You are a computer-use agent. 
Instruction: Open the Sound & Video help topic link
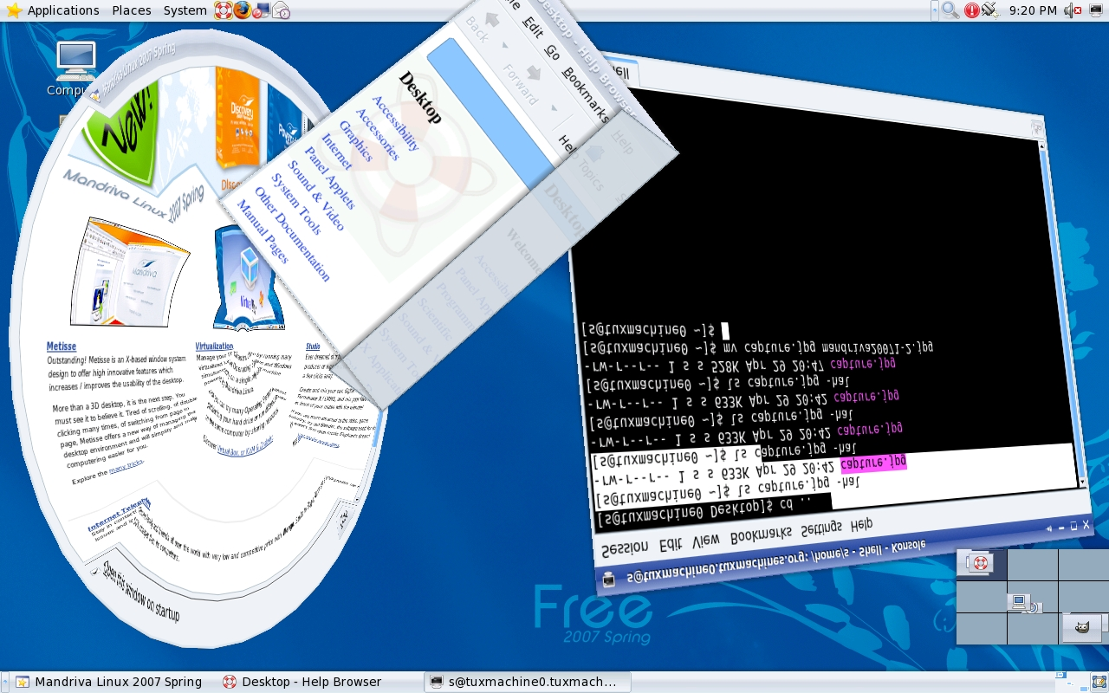pos(316,196)
